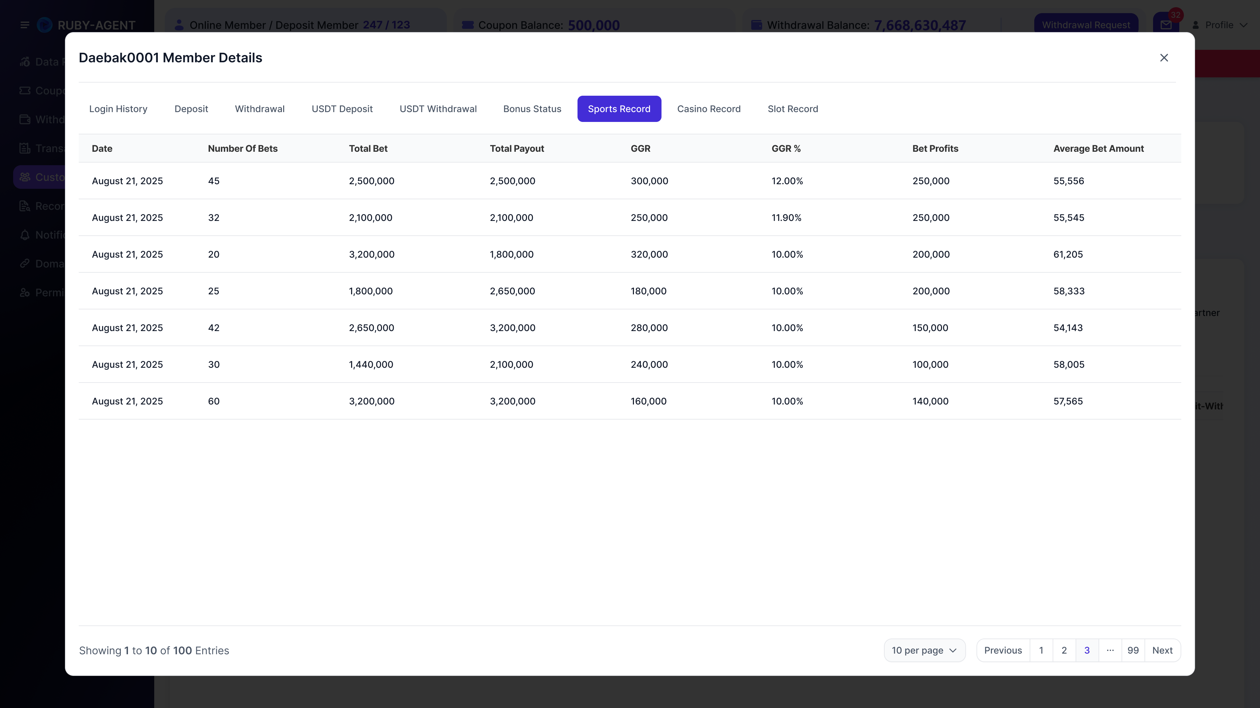Switch to the Deposit tab
The image size is (1260, 708).
click(x=191, y=109)
